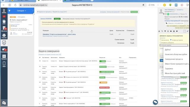Click the red record extension icon
This screenshot has width=190, height=107.
(x=182, y=5)
